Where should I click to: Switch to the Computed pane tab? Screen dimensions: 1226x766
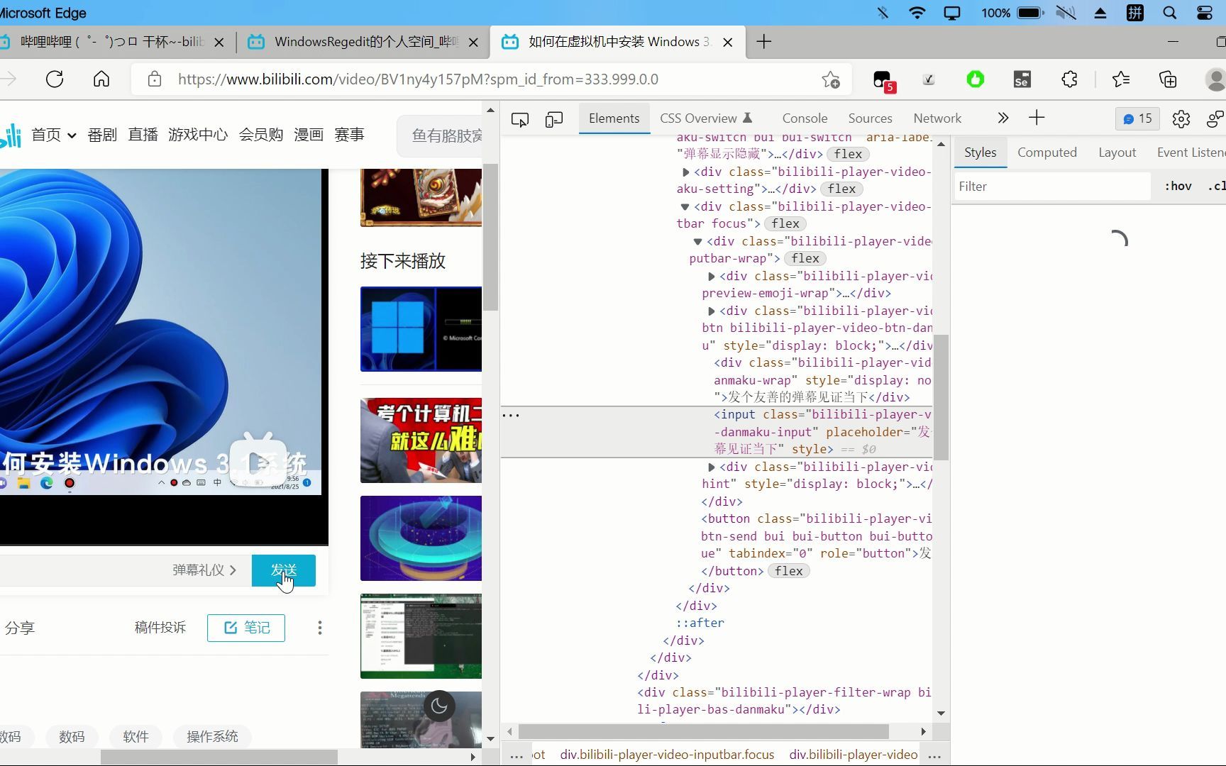1046,152
